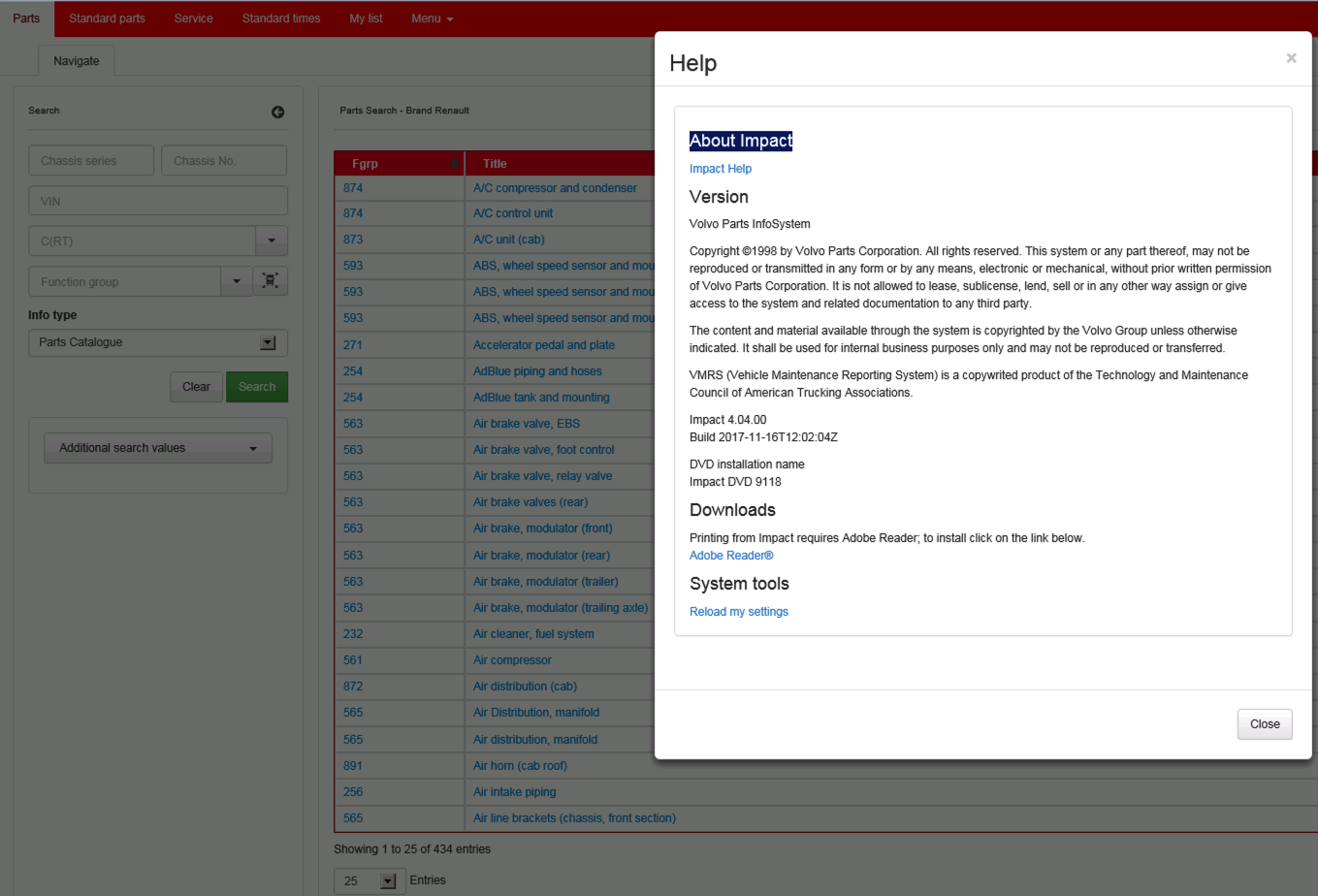Close the Help dialog with X
This screenshot has height=896, width=1318.
coord(1291,58)
